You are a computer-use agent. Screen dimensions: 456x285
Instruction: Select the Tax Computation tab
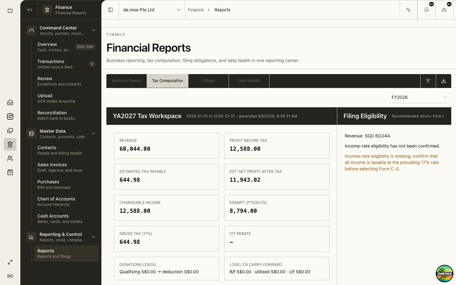coord(168,81)
